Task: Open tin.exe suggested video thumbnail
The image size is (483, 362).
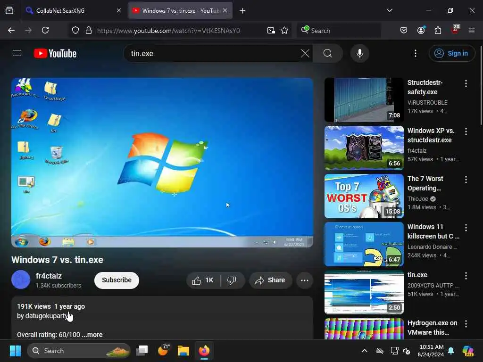Action: click(x=364, y=292)
